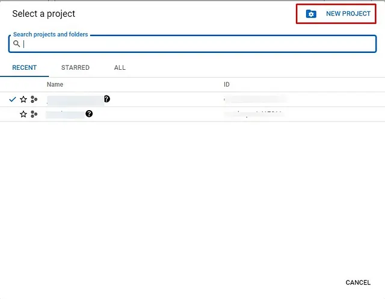Screen dimensions: 385x299
Task: Click the new project folder gear icon
Action: 311,14
